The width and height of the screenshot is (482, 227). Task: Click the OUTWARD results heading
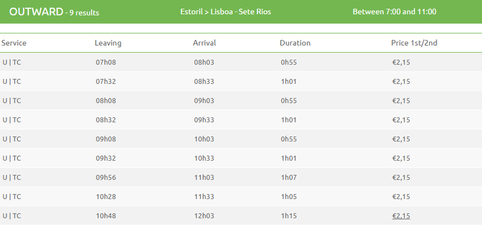pyautogui.click(x=54, y=12)
